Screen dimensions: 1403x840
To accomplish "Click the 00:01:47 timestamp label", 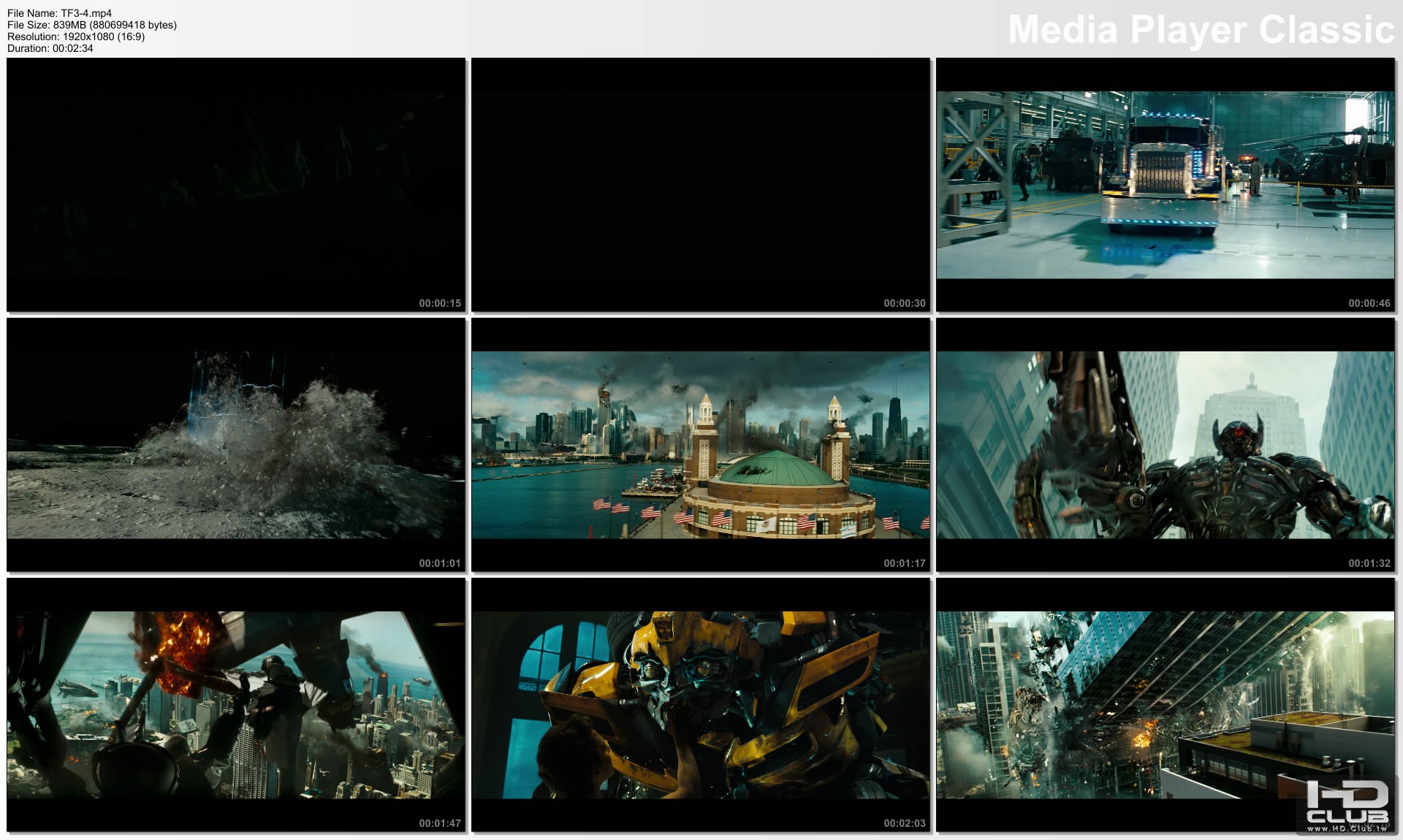I will [440, 823].
